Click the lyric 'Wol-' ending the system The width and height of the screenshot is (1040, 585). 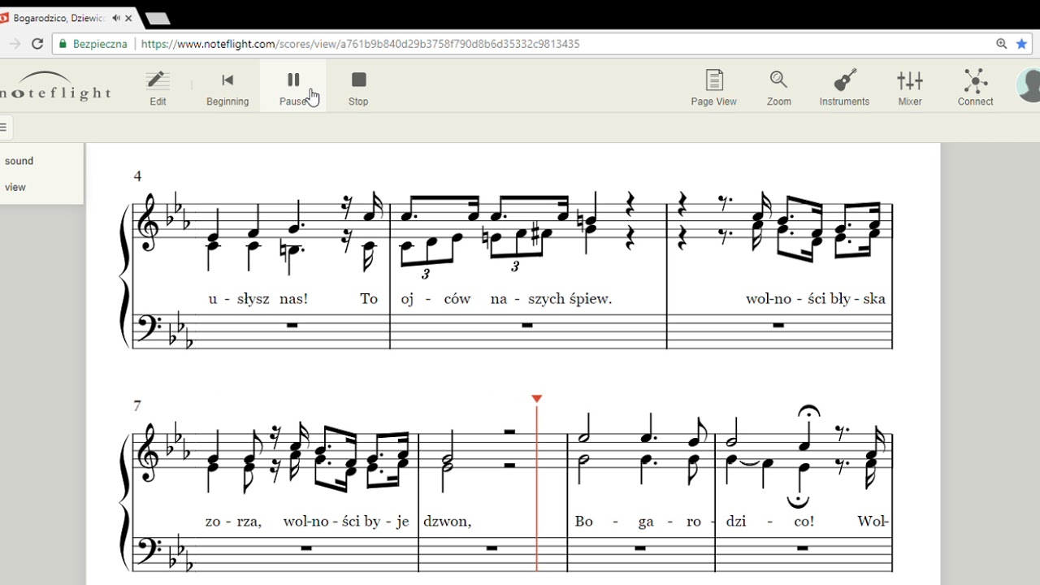[x=873, y=522]
